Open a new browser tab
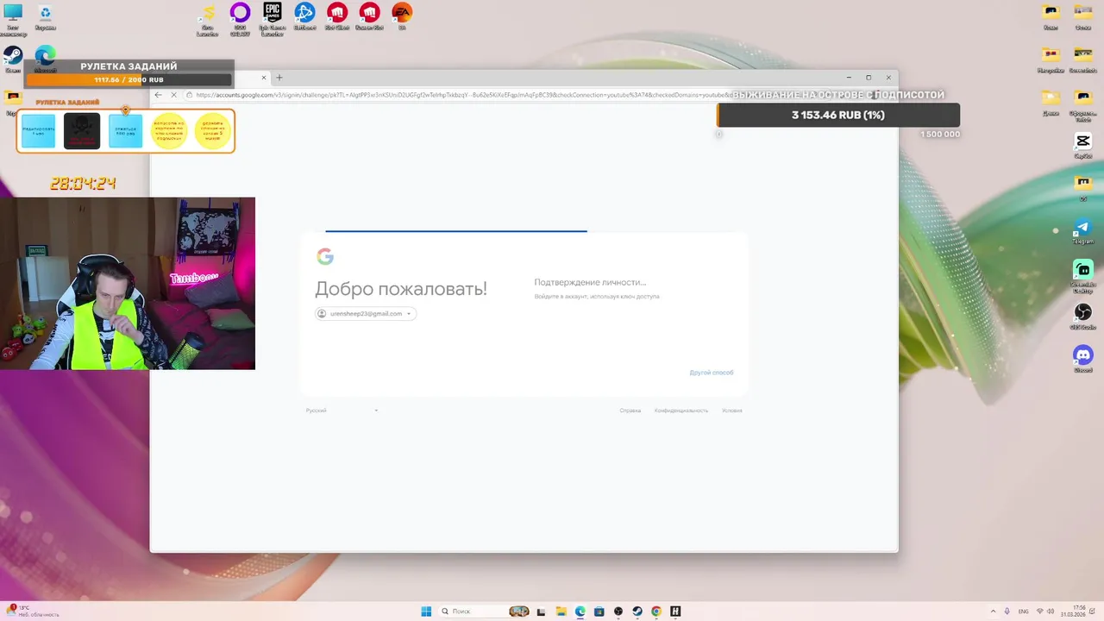The image size is (1104, 621). 279,78
